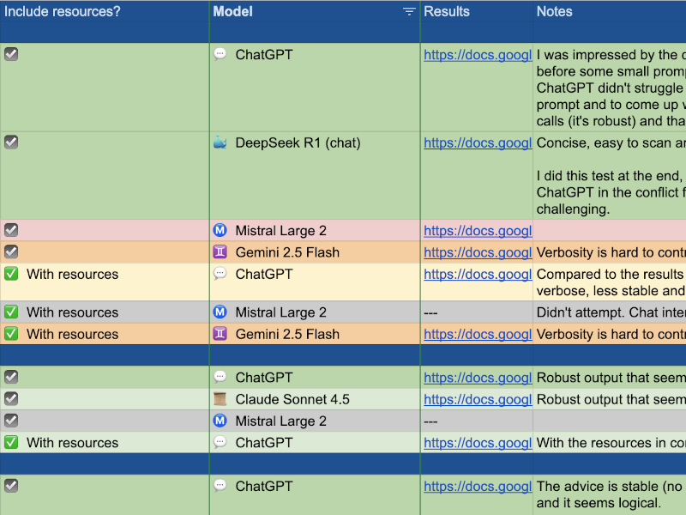Toggle the With resources checkbox for Mistral Large 2

11,312
